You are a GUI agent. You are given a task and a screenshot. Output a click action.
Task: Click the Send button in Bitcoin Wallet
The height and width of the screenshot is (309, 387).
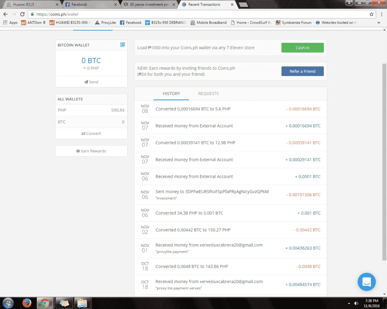coord(91,82)
